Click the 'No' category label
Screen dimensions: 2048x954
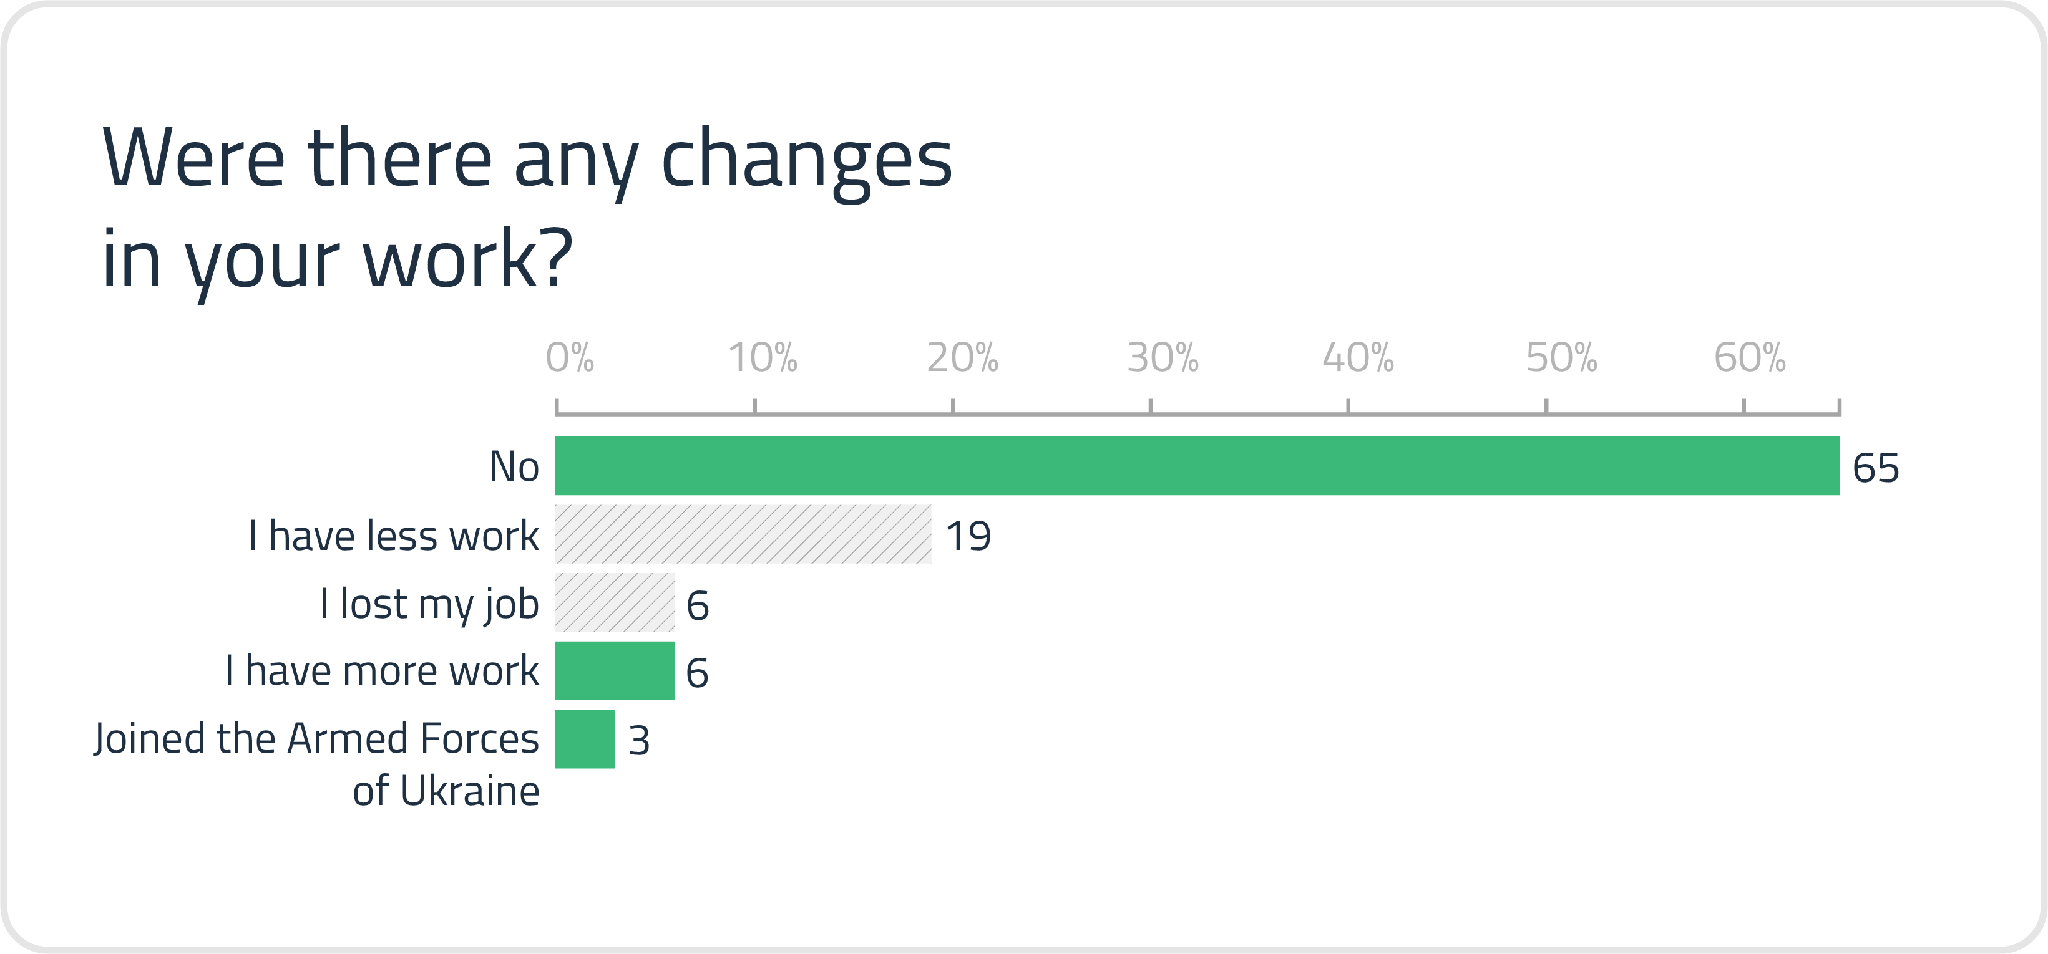coord(514,466)
